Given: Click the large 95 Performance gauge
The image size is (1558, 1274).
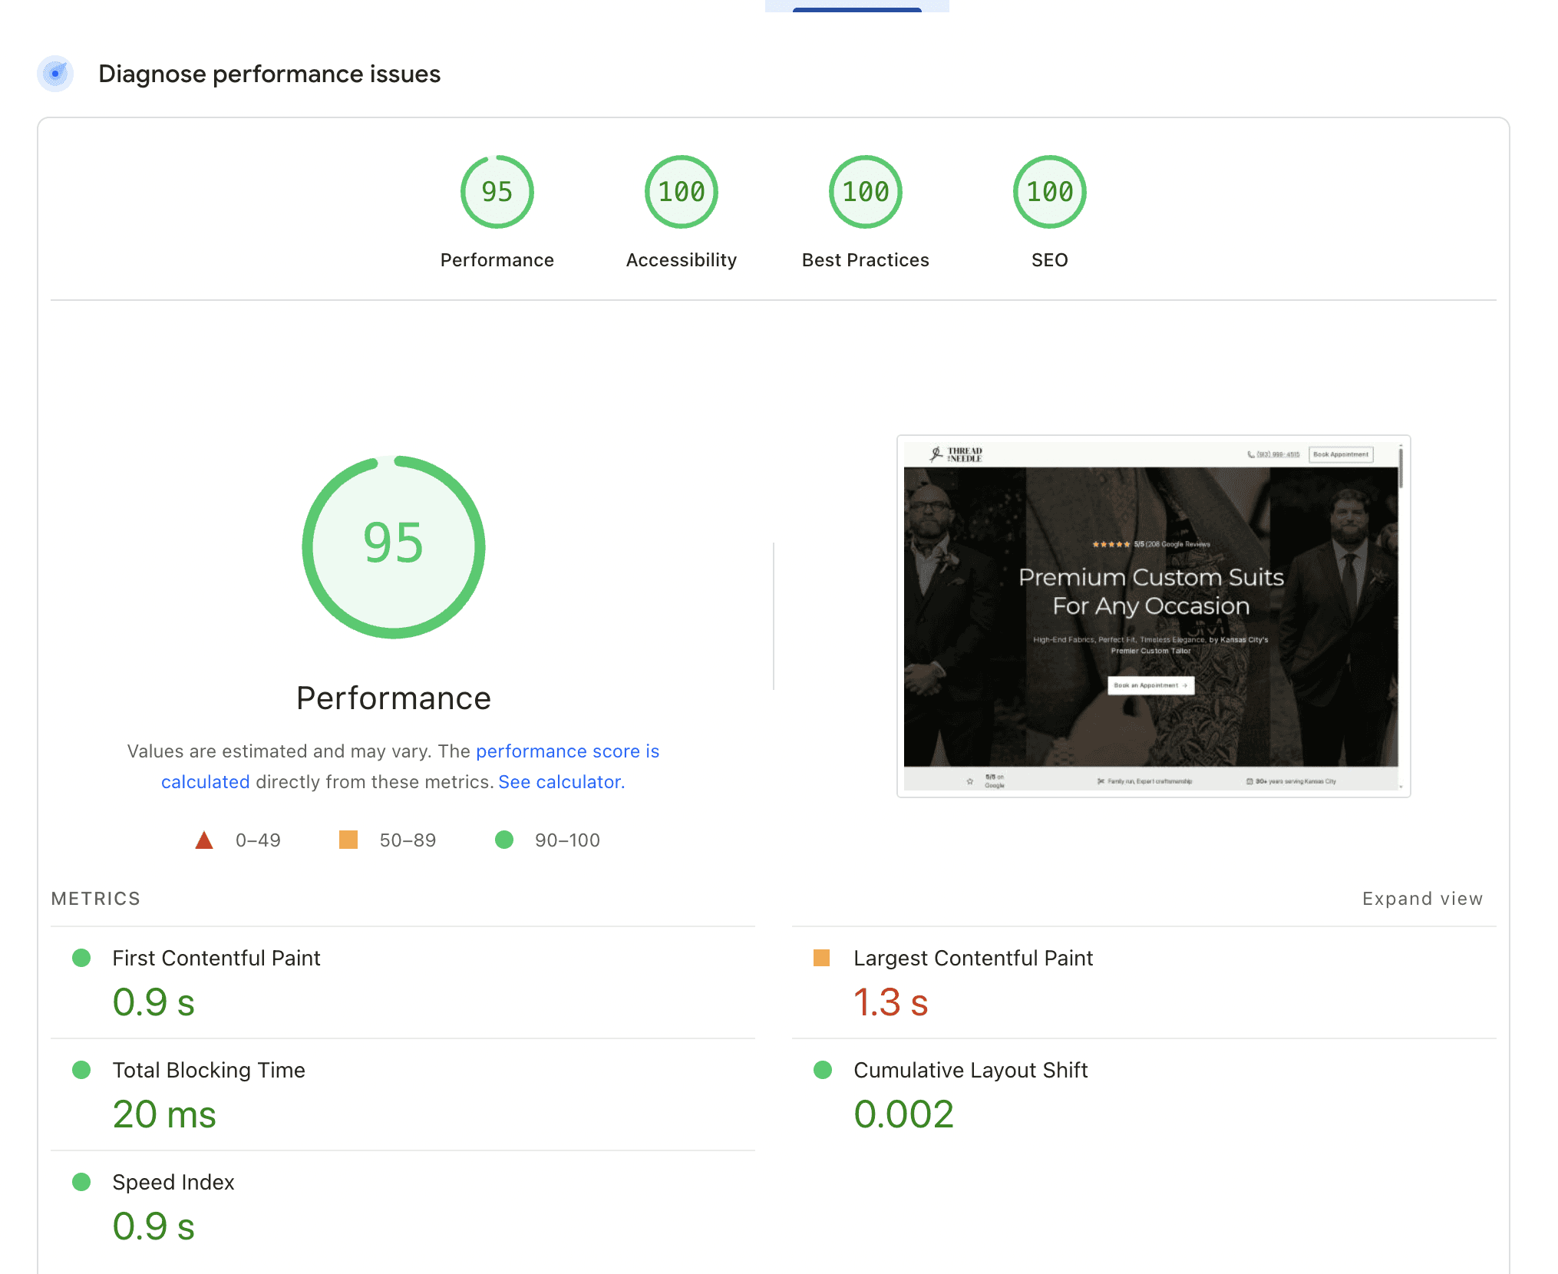Looking at the screenshot, I should (393, 546).
